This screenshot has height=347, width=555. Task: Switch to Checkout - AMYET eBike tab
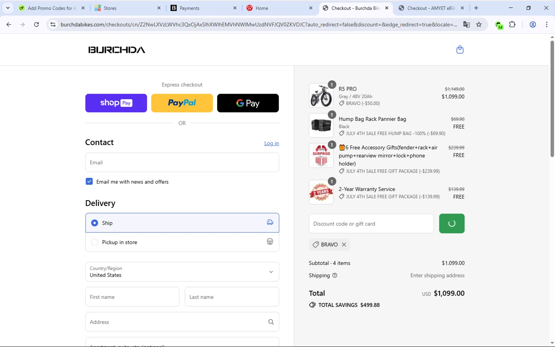pyautogui.click(x=431, y=8)
